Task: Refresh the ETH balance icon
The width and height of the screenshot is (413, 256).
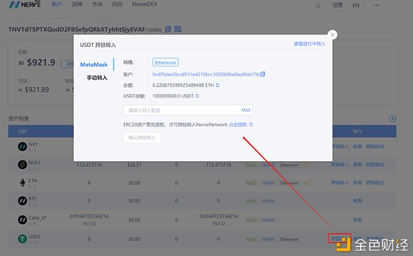Action: [218, 85]
